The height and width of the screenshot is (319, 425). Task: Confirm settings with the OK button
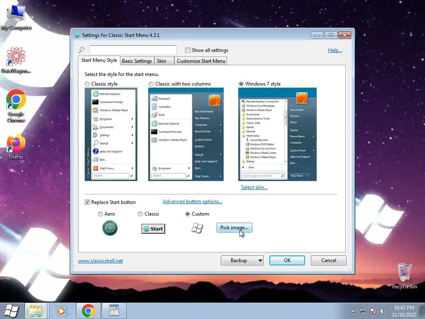tap(287, 260)
